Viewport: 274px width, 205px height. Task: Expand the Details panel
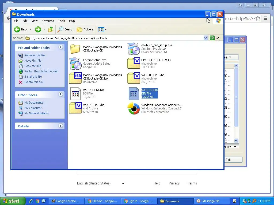[61, 126]
